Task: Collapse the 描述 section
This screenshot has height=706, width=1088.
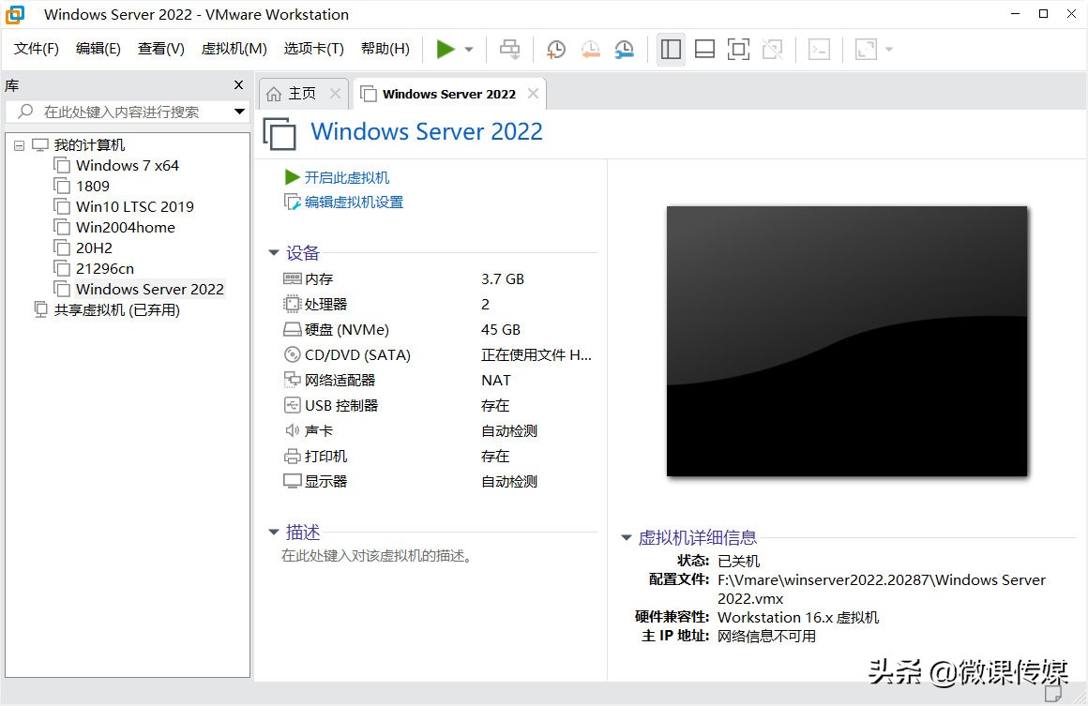Action: 274,533
